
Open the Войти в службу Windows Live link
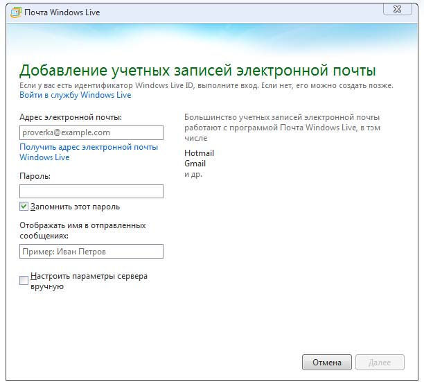click(76, 95)
